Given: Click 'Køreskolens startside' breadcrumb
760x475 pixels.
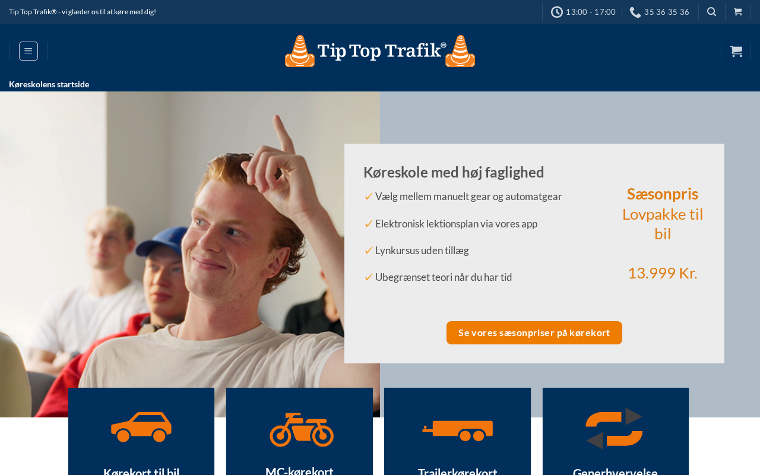Looking at the screenshot, I should pos(49,84).
